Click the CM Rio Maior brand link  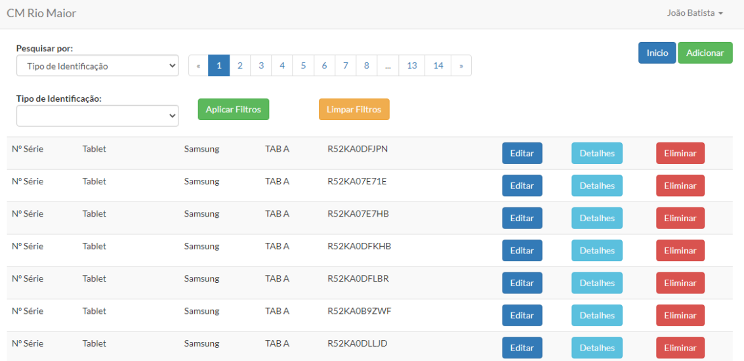[x=41, y=13]
